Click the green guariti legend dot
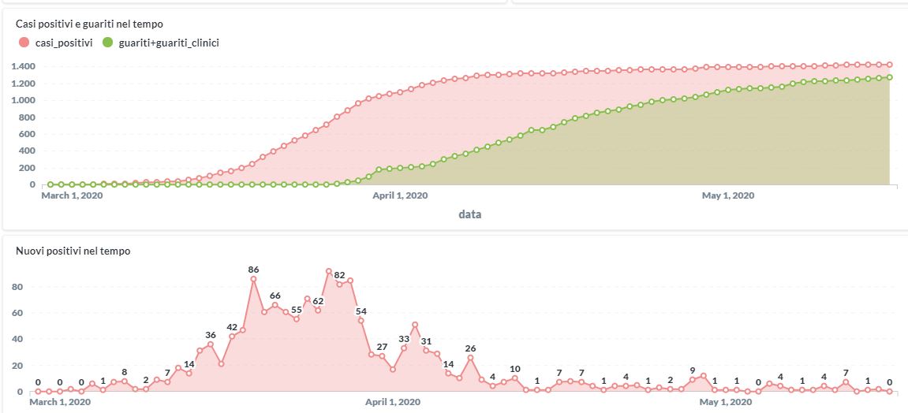The image size is (908, 413). tap(108, 43)
